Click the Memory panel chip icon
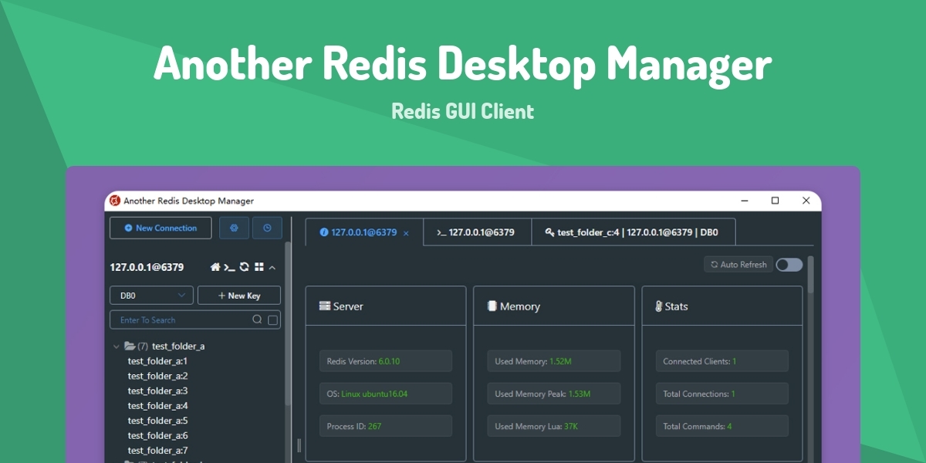926x463 pixels. (492, 306)
